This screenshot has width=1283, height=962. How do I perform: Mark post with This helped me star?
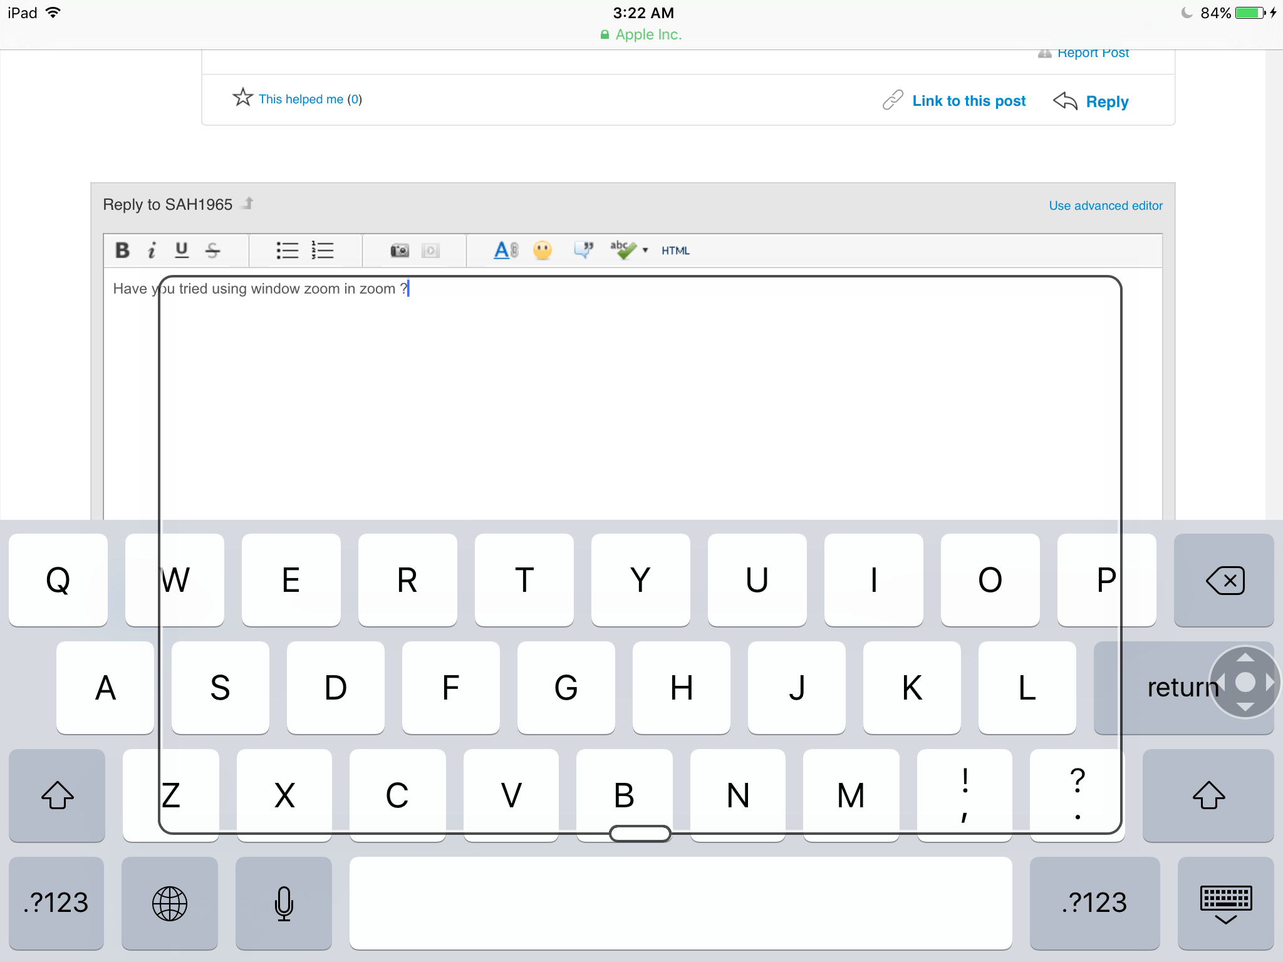click(242, 98)
